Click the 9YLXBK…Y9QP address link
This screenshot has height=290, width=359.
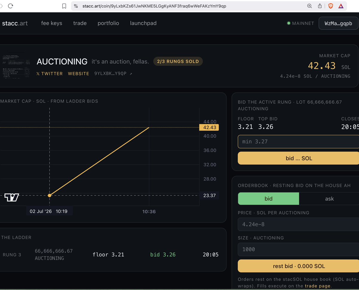coord(110,74)
